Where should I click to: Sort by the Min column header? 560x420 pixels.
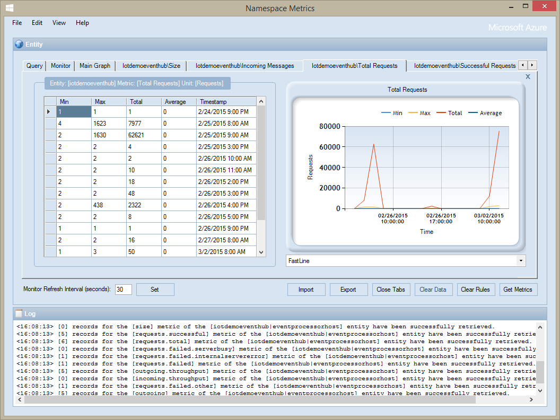[x=74, y=102]
